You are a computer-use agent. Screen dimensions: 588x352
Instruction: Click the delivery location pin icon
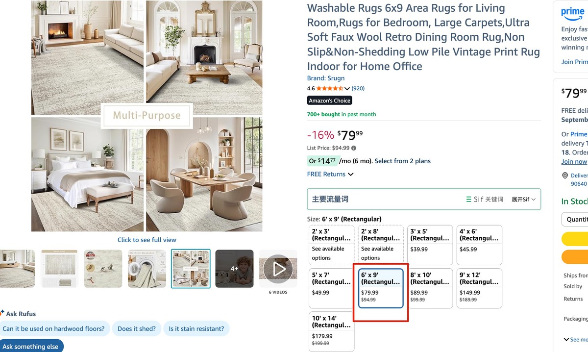click(x=565, y=176)
